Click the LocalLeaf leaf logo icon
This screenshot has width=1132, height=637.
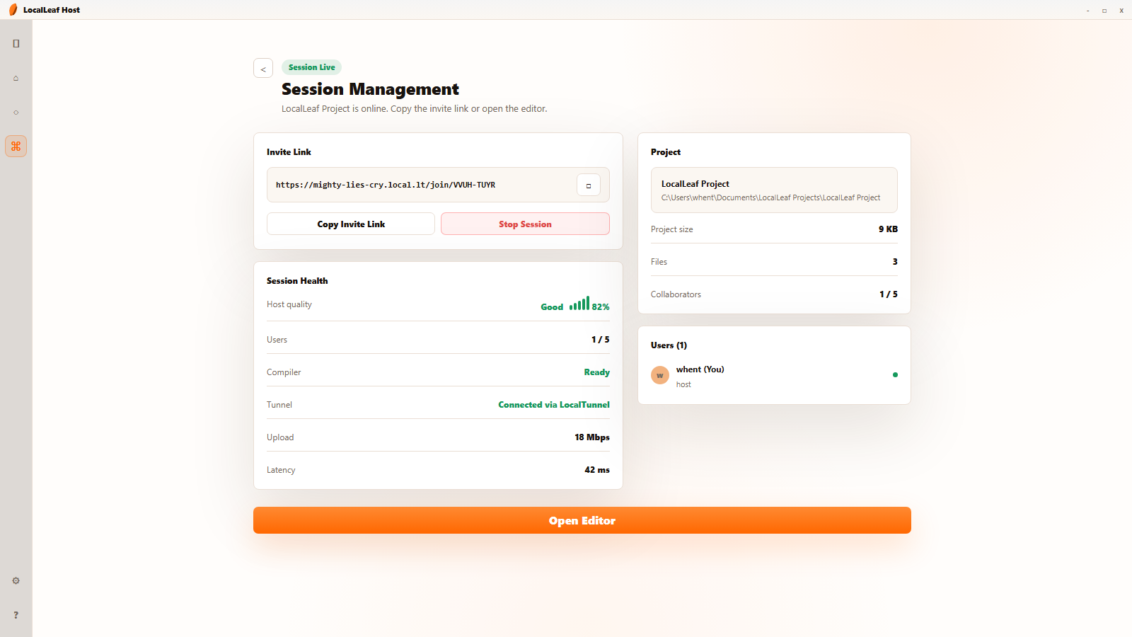13,10
